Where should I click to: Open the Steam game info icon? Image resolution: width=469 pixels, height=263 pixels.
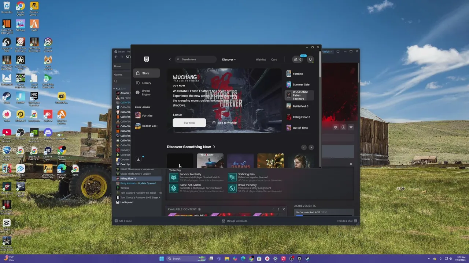(x=343, y=127)
